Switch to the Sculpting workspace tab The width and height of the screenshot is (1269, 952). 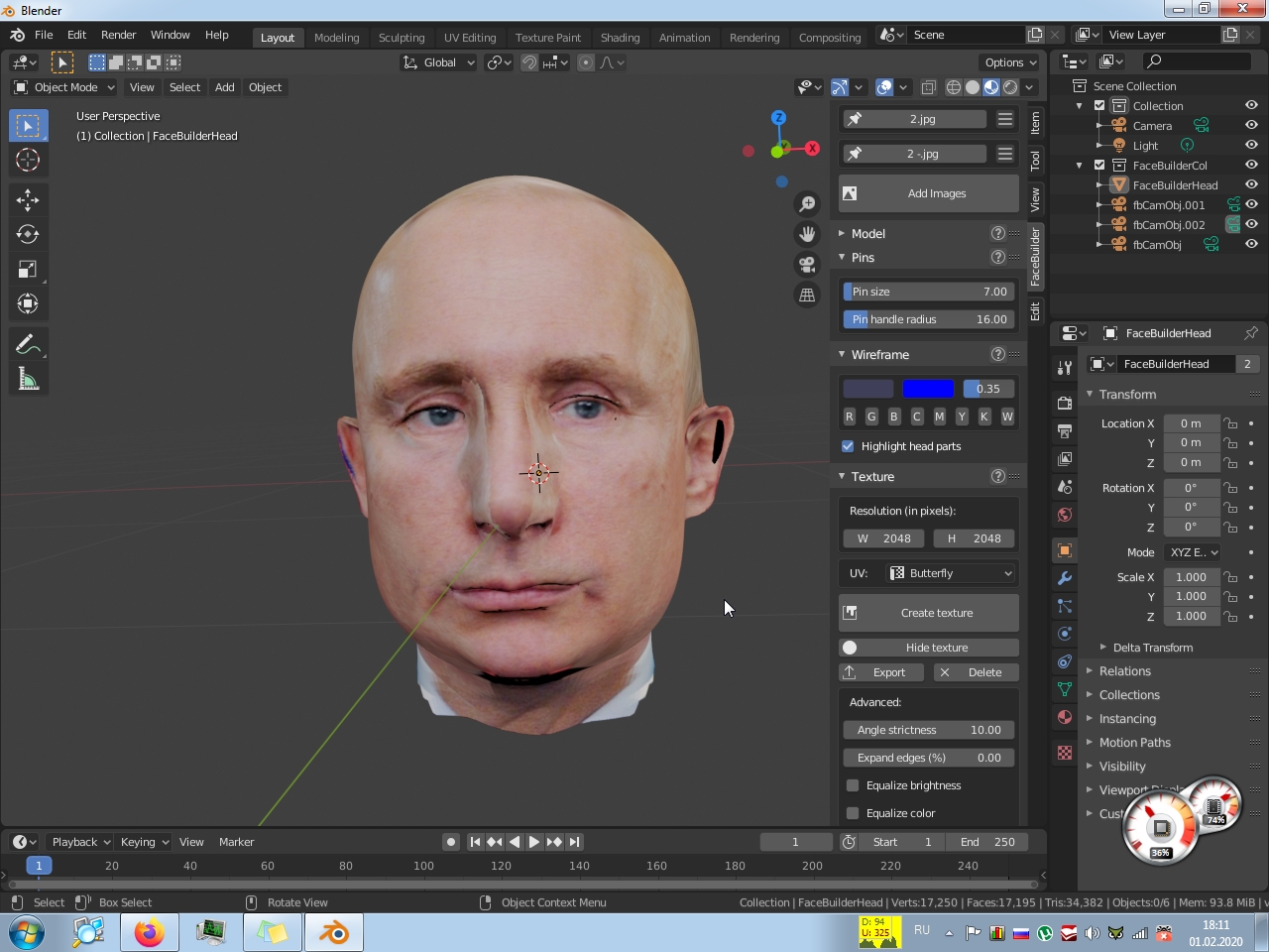401,38
